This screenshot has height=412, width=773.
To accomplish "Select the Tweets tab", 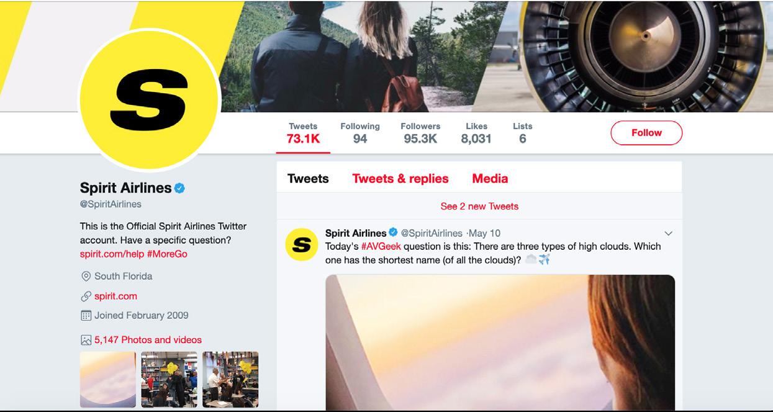I will (308, 179).
